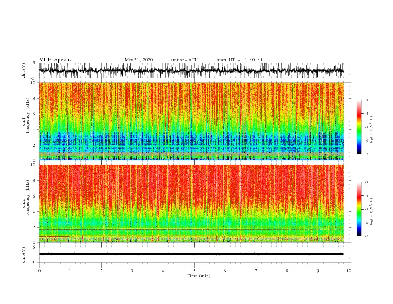
Task: Click the 'ch.3(V)' waveform axis label
Action: click(x=24, y=255)
